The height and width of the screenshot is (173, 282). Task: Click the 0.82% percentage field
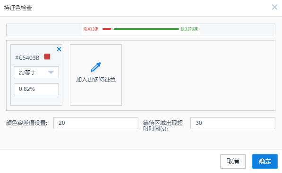tap(36, 89)
